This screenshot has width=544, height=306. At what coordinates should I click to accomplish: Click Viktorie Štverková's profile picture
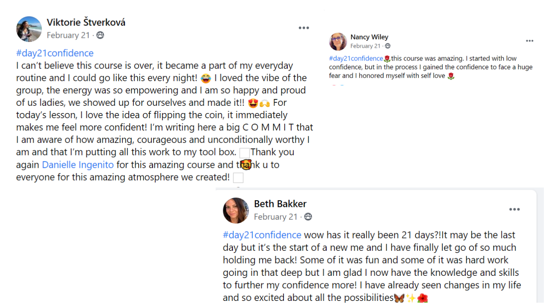(x=29, y=29)
